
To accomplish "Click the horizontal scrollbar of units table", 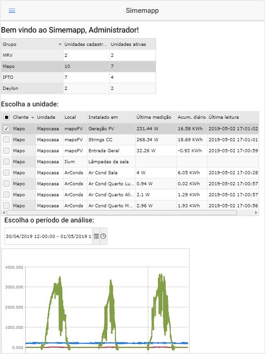I will (x=122, y=212).
